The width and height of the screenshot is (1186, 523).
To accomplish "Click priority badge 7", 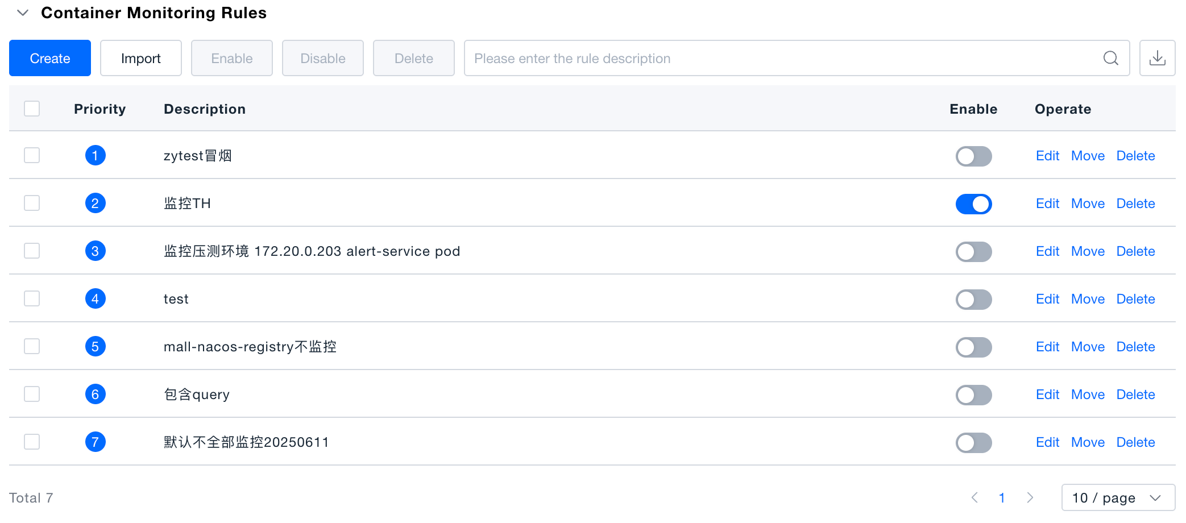I will tap(95, 442).
